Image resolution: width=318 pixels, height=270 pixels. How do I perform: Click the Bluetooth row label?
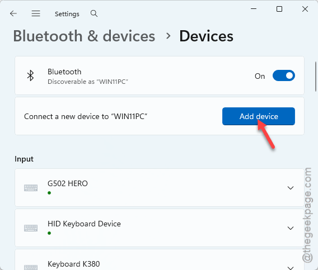pos(64,72)
